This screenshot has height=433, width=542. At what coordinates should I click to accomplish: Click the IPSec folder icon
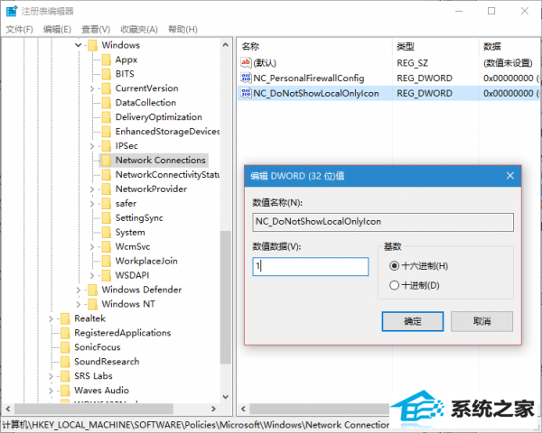(107, 146)
